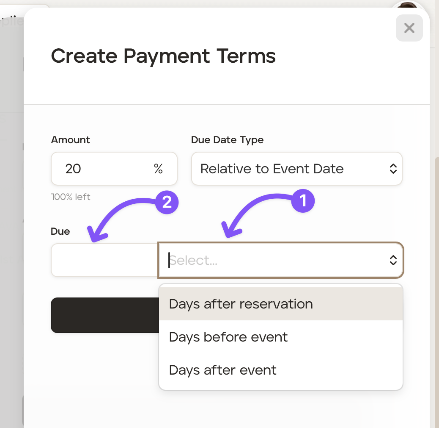439x428 pixels.
Task: Close the Create Payment Terms dialog
Action: pos(409,28)
